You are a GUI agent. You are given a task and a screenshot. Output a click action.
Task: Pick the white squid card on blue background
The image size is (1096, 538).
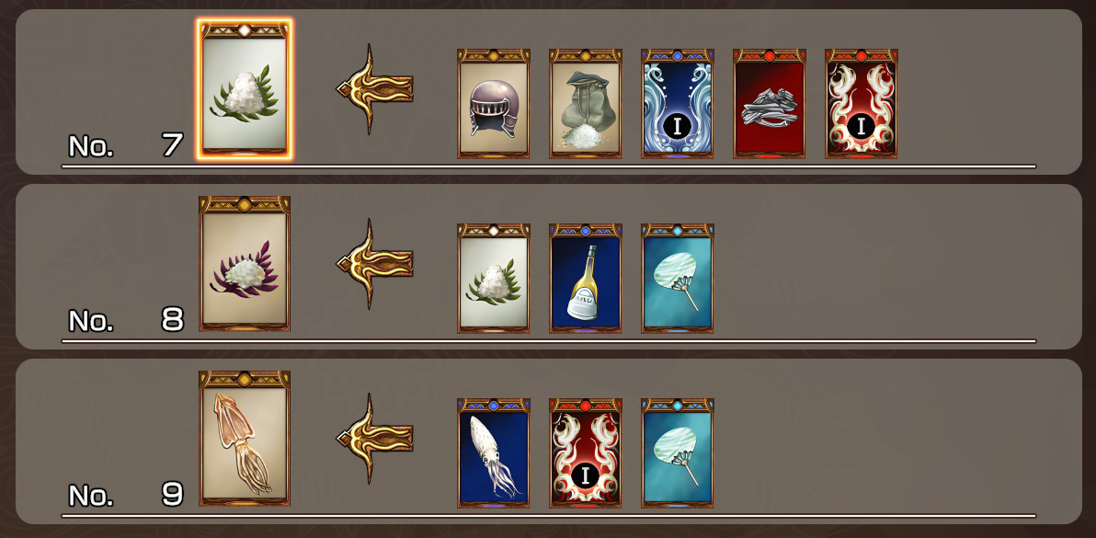pyautogui.click(x=494, y=452)
